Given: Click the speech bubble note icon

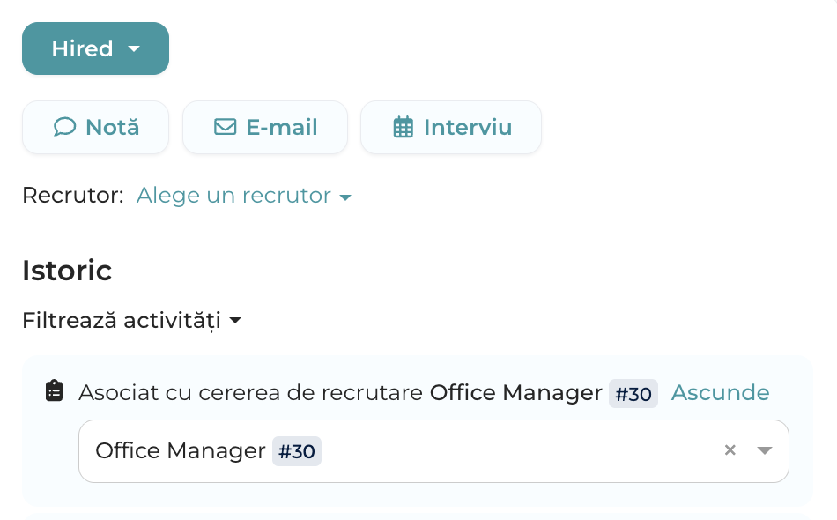Looking at the screenshot, I should click(64, 127).
